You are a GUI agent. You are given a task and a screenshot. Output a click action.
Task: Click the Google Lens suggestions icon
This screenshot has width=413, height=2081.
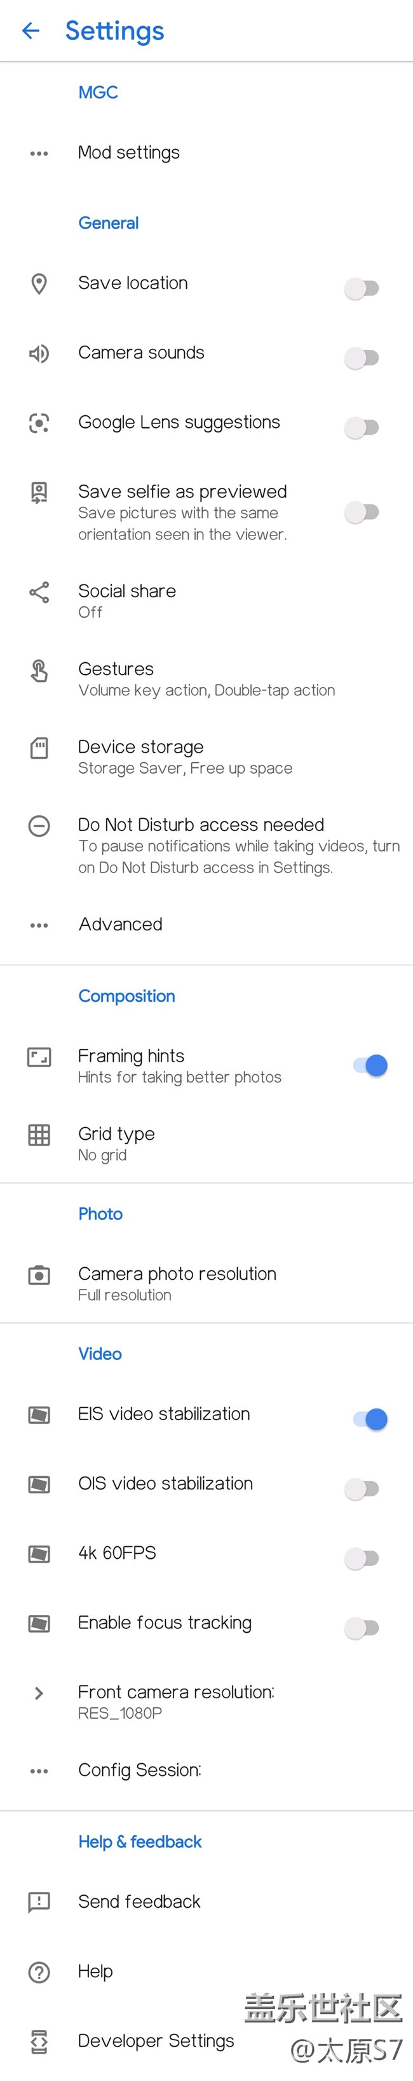[39, 422]
